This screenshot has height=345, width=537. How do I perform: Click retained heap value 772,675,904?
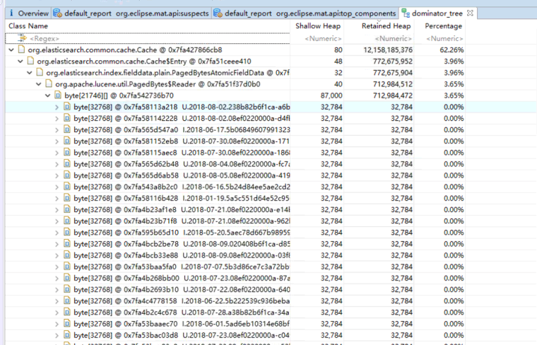coord(392,73)
